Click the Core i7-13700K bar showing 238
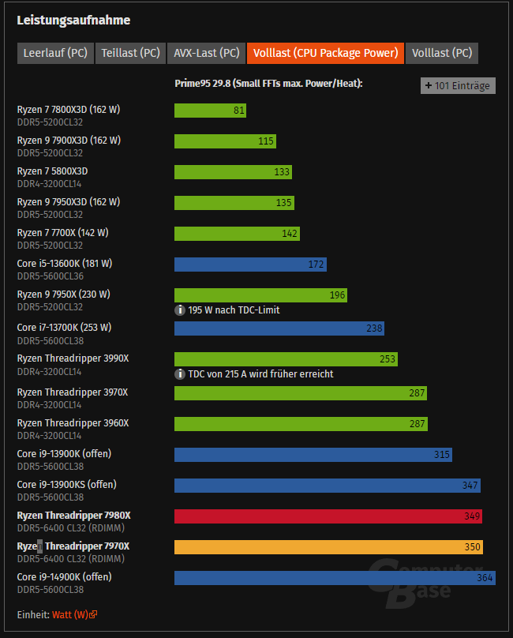 [x=279, y=328]
